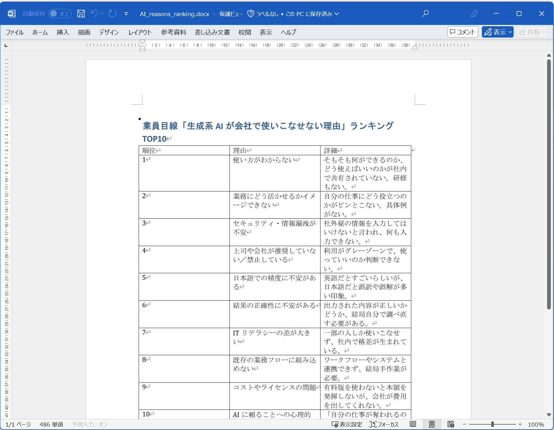Select Print Layout view icon

coord(431,424)
